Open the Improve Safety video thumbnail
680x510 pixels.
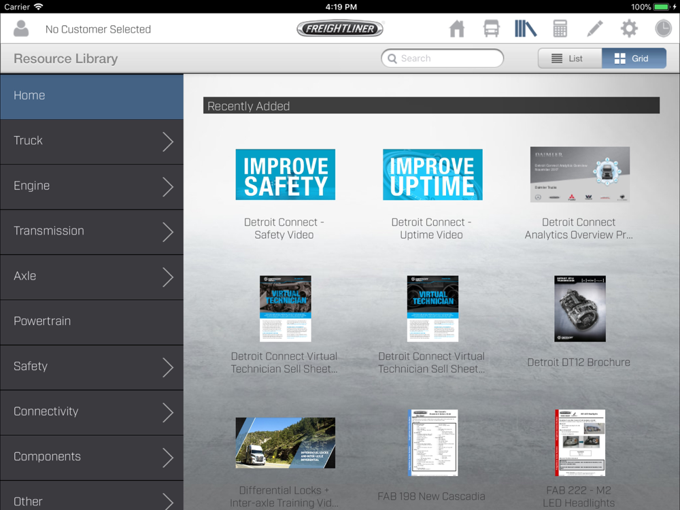[285, 175]
